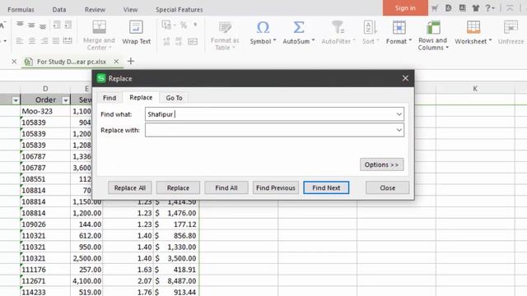Open the help question mark menu
The width and height of the screenshot is (527, 296).
point(489,8)
